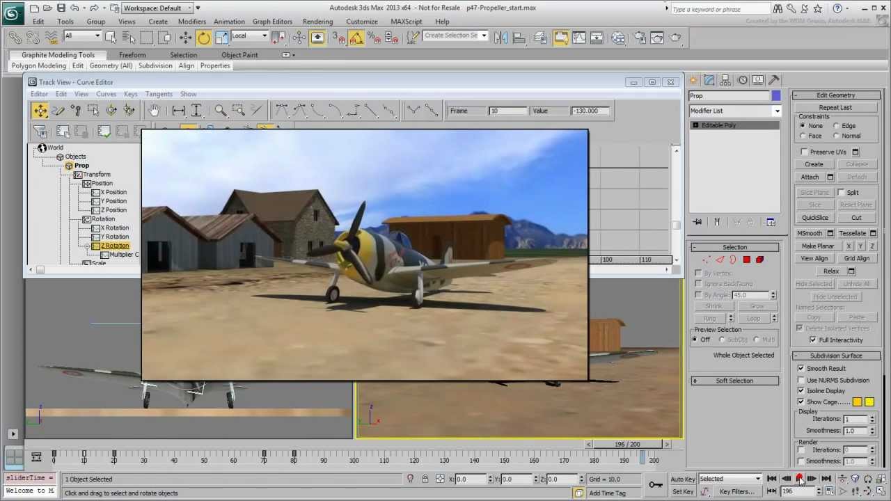This screenshot has height=501, width=891.
Task: Select Border sub-object level icon
Action: (x=733, y=260)
